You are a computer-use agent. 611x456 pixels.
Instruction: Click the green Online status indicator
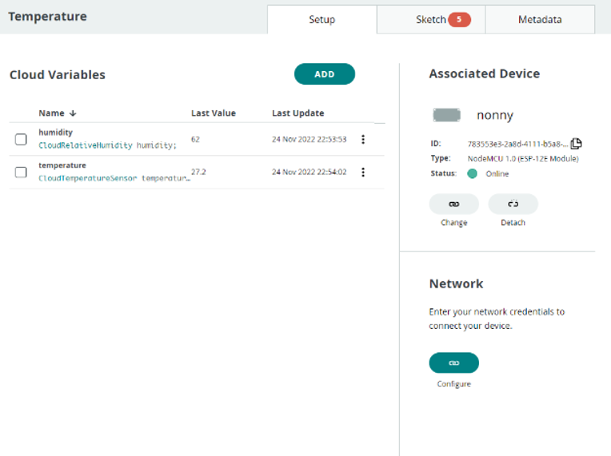click(x=473, y=173)
